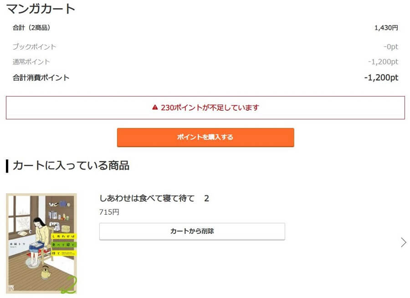The width and height of the screenshot is (410, 298).
Task: Click the green number 2 on cover
Action: click(x=69, y=285)
